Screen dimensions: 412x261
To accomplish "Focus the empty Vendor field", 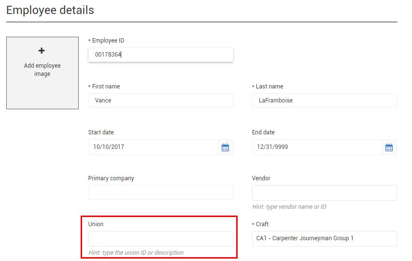I will pyautogui.click(x=324, y=193).
